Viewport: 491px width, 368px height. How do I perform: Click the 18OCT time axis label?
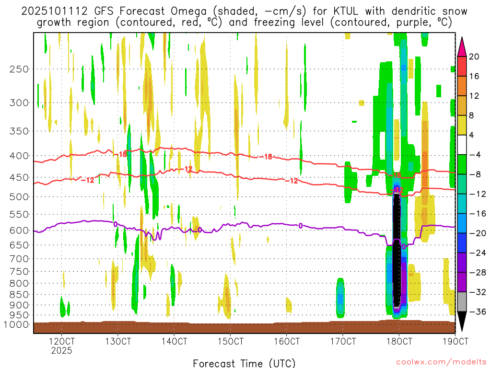tap(399, 341)
